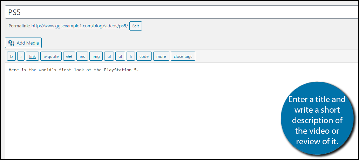Click the PS5 title input field

click(182, 12)
